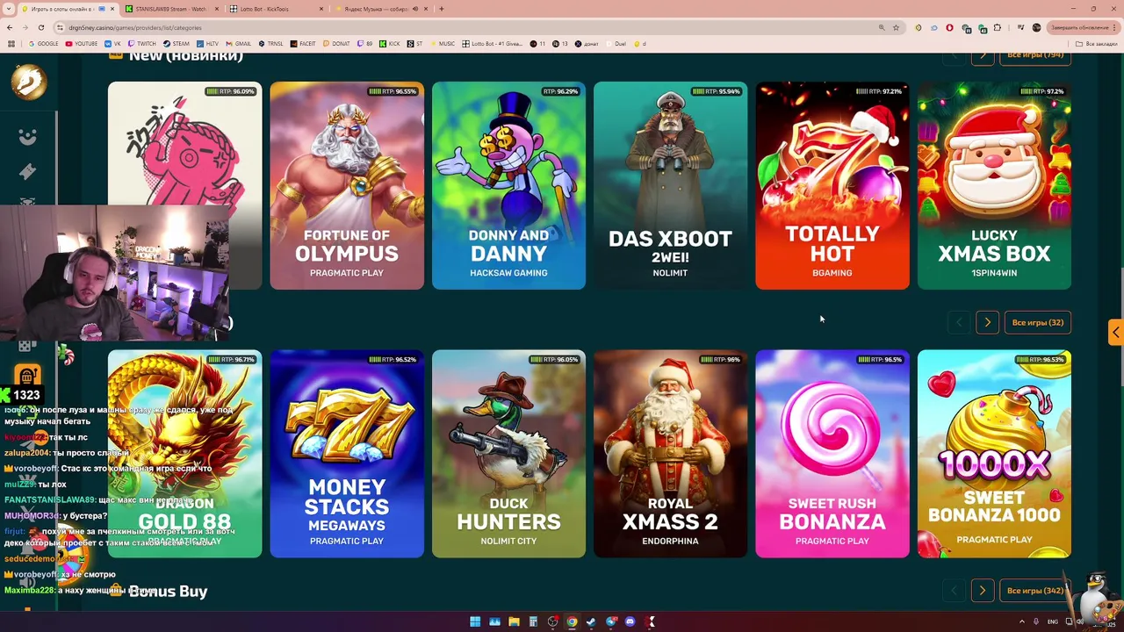The image size is (1124, 632).
Task: Open the ticket icon in the sidebar
Action: tap(28, 171)
